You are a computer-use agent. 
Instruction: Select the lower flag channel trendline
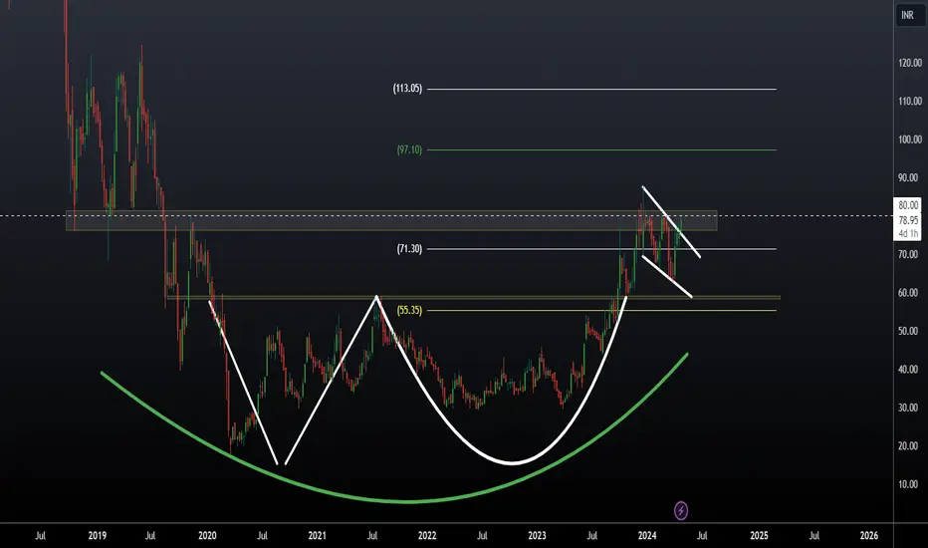point(667,276)
